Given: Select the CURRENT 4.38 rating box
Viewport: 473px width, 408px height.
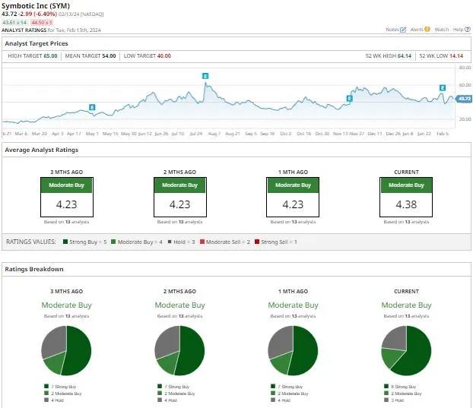Looking at the screenshot, I should click(406, 197).
